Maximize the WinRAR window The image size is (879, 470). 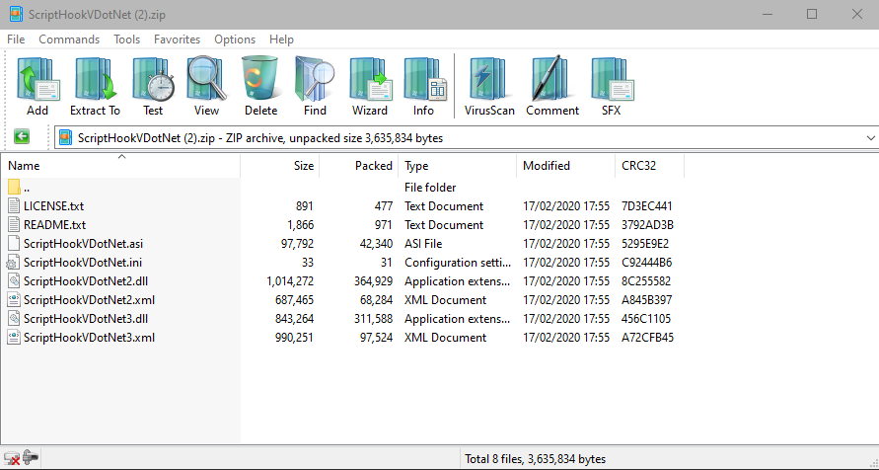(812, 15)
